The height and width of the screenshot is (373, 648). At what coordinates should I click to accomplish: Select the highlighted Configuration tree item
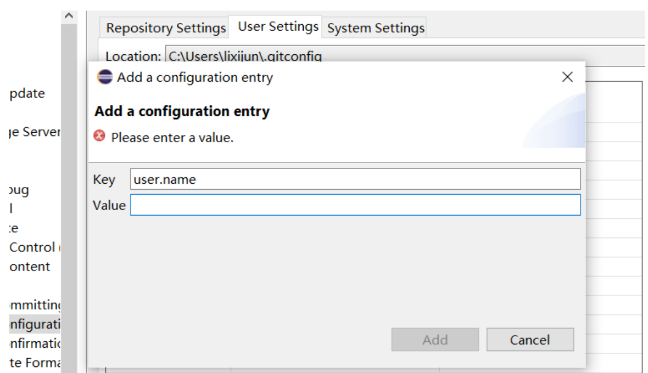(34, 325)
